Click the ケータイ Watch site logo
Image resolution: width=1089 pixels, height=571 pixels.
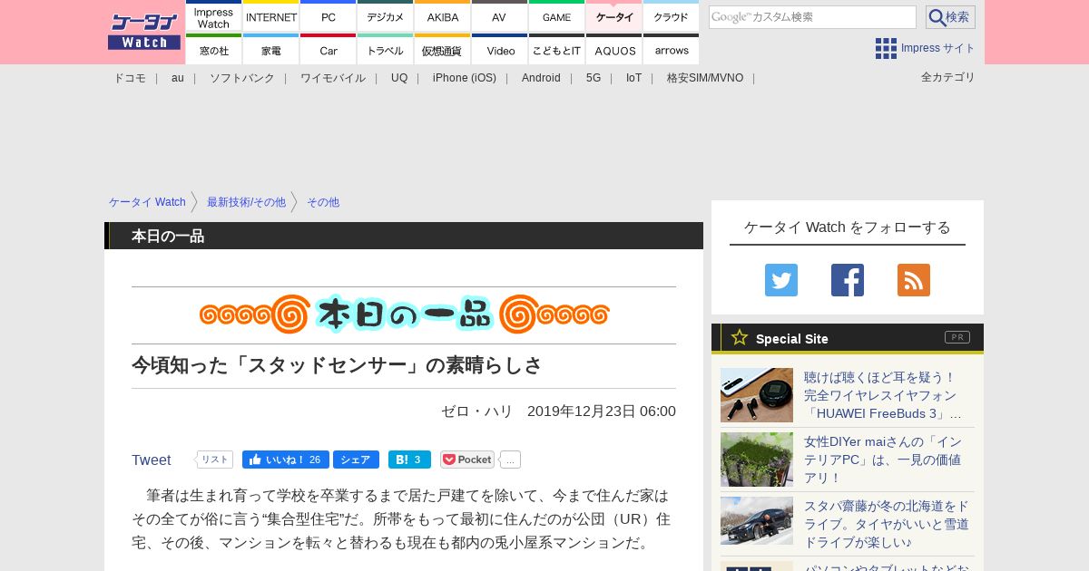coord(144,31)
